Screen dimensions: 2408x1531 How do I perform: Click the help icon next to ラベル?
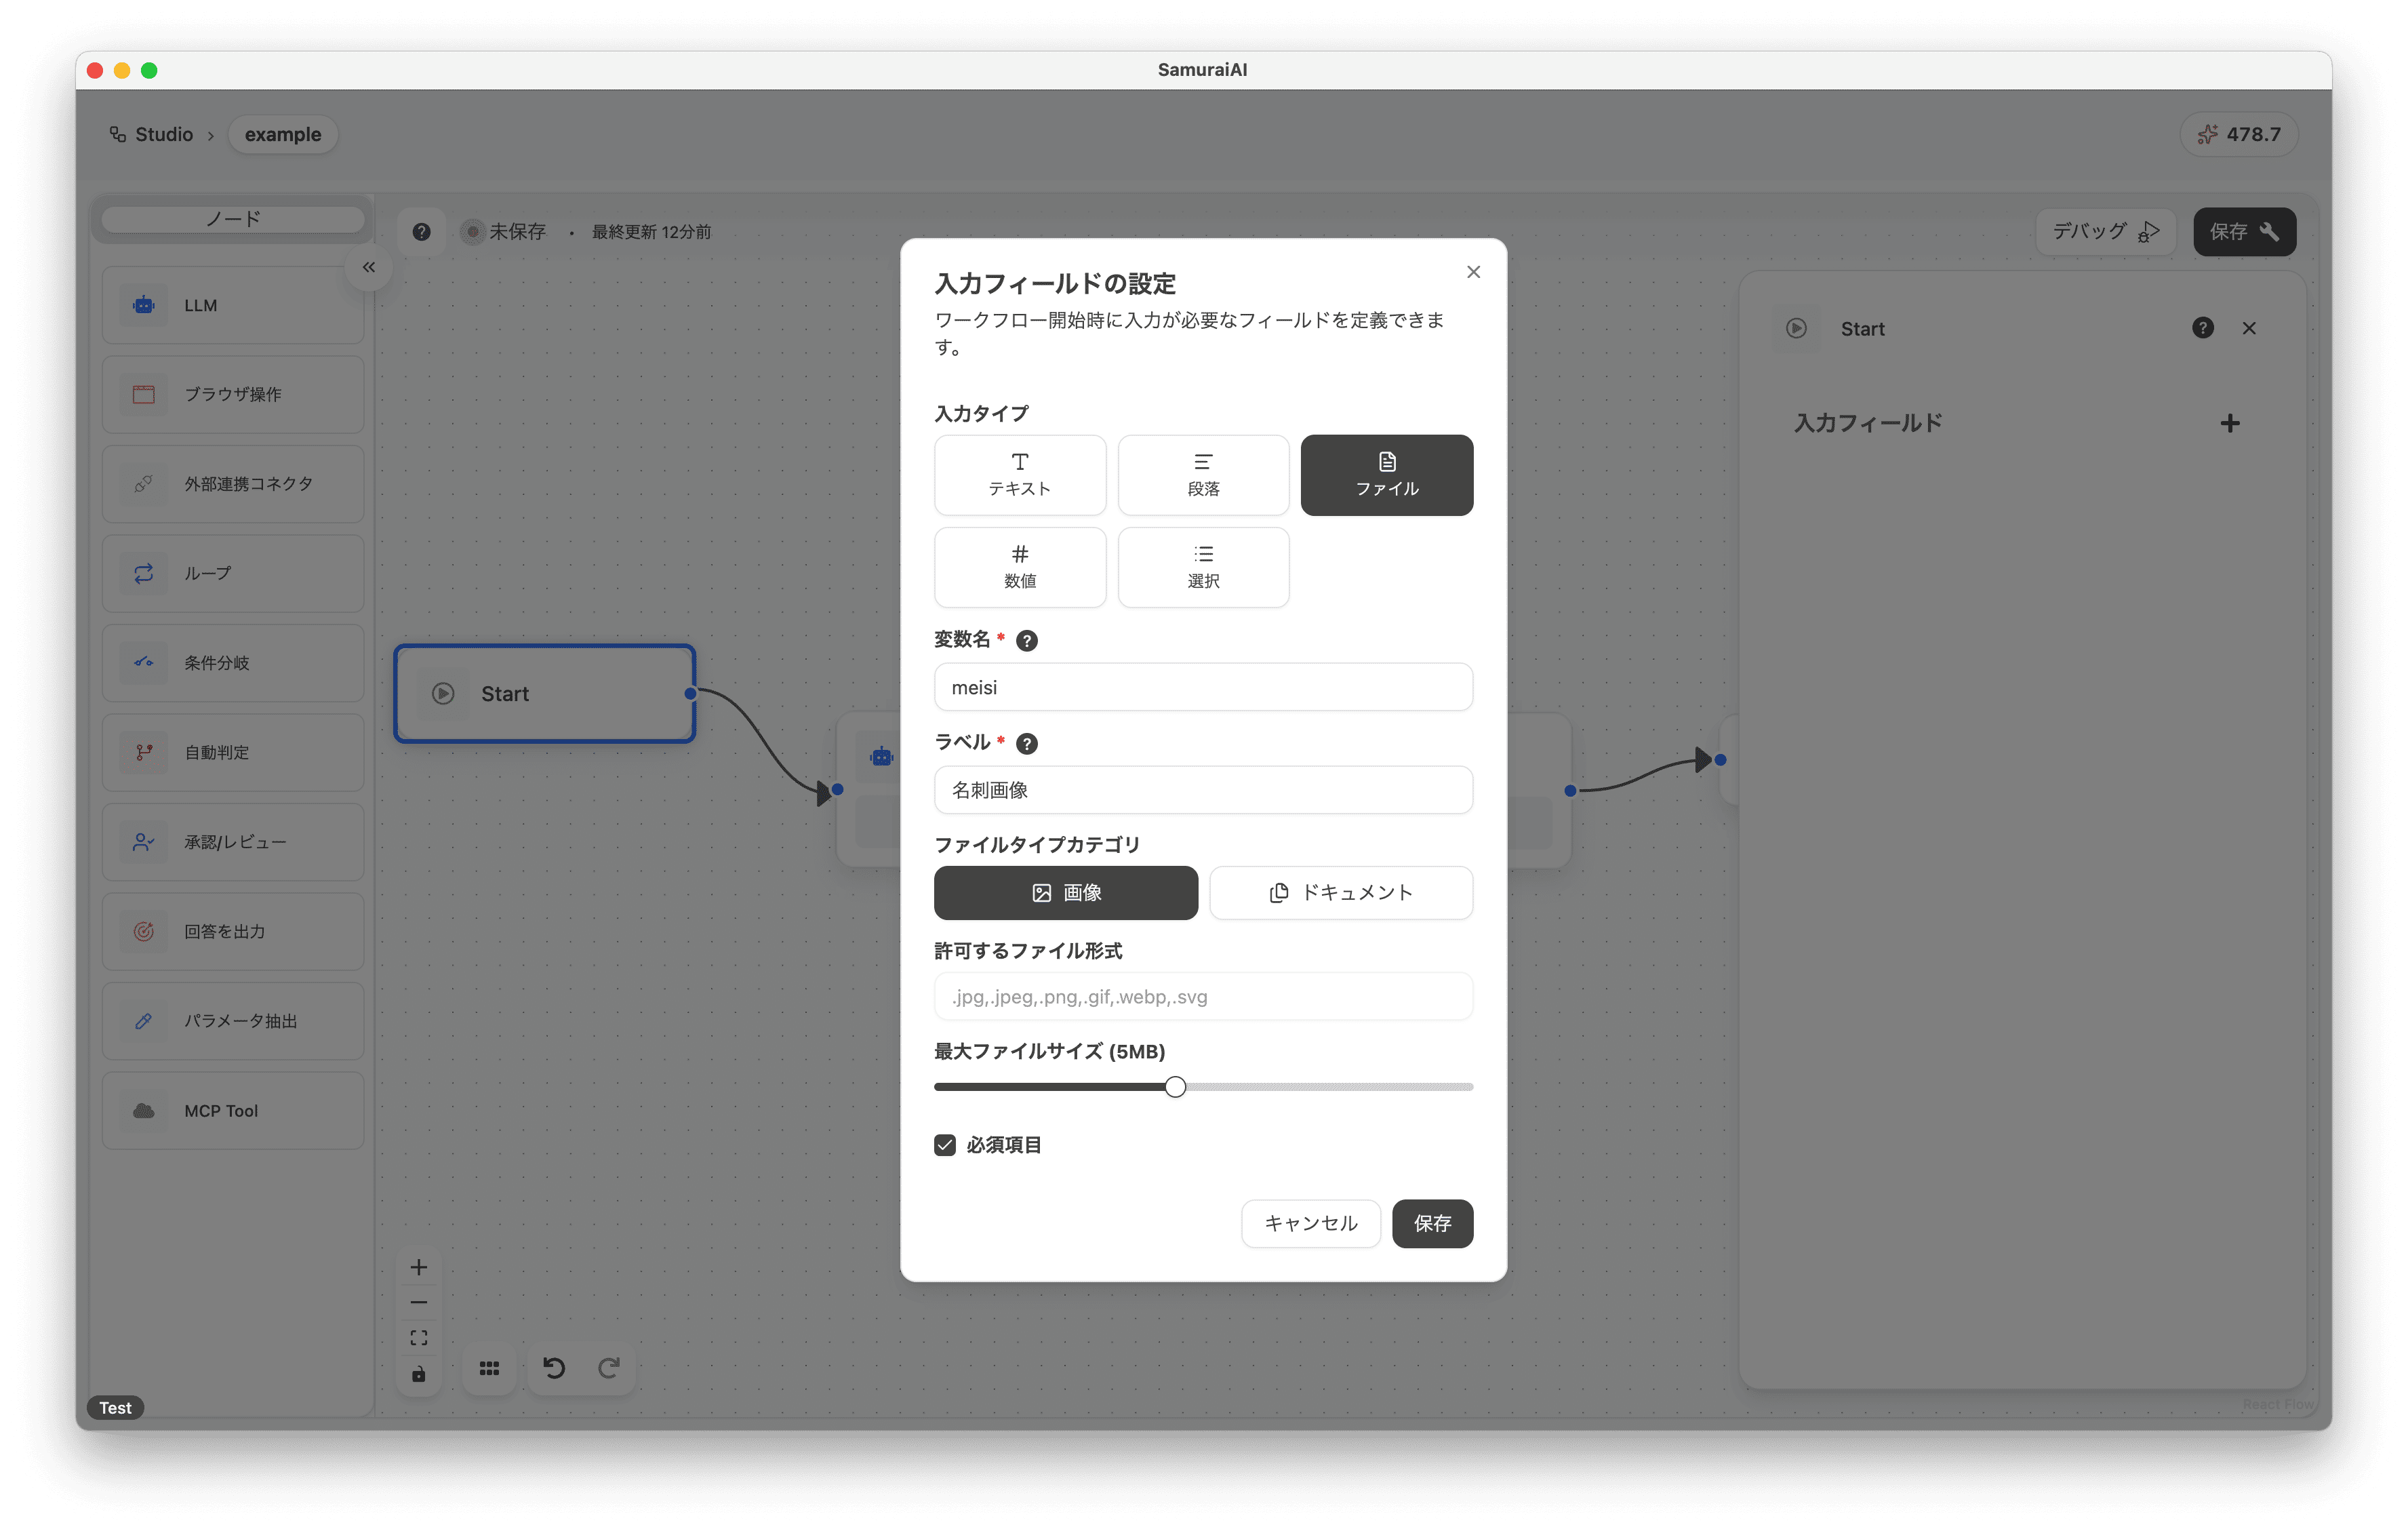click(x=1026, y=743)
